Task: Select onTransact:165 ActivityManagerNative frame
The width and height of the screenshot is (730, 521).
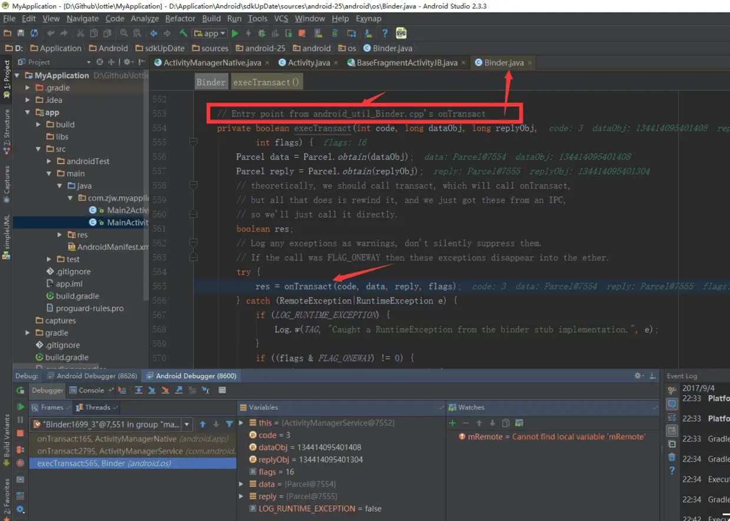Action: (x=133, y=439)
